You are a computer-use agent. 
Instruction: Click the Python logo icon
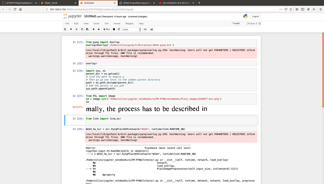click(x=246, y=16)
